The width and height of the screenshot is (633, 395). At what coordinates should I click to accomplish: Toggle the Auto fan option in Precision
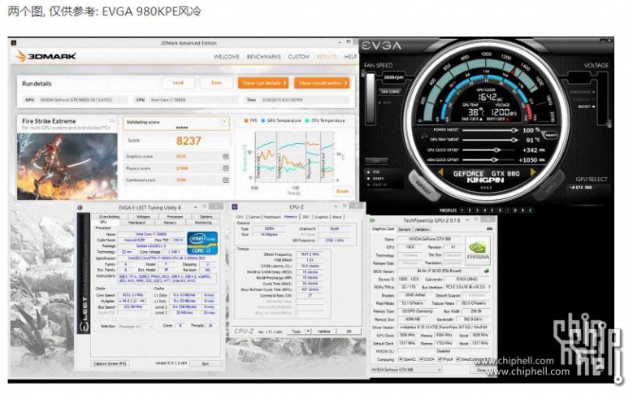[384, 102]
